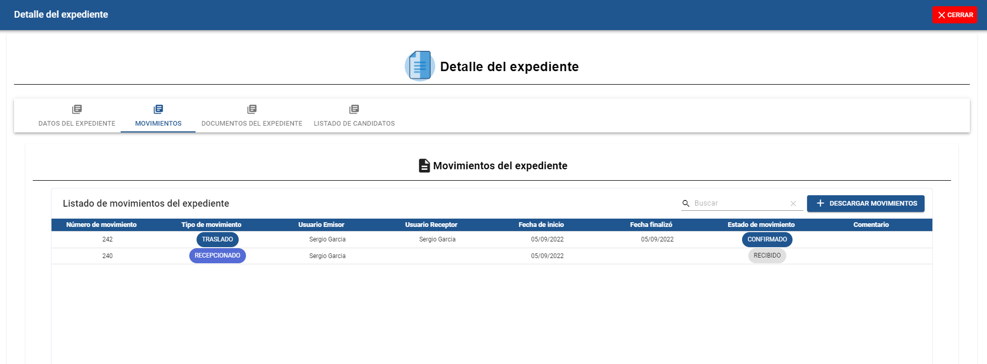Click the Movimientos tab icon

158,109
